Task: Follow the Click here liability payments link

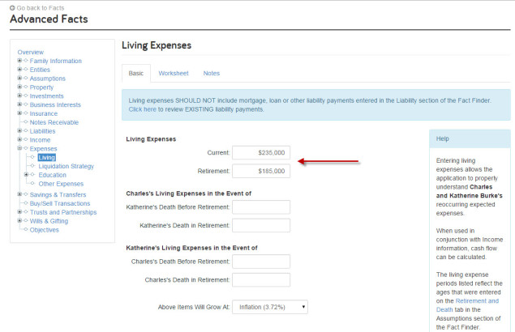Action: click(142, 109)
